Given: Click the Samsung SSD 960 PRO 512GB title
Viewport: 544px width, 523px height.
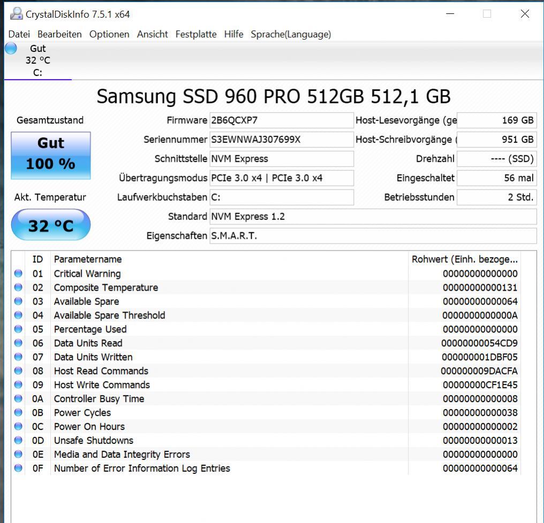Looking at the screenshot, I should coord(274,96).
